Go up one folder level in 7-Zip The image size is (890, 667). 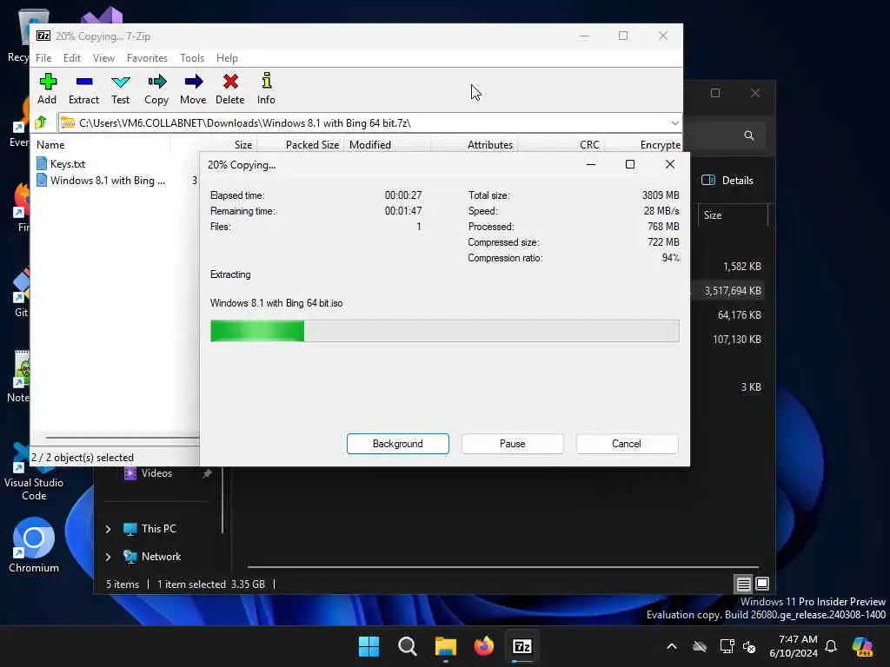[x=41, y=122]
